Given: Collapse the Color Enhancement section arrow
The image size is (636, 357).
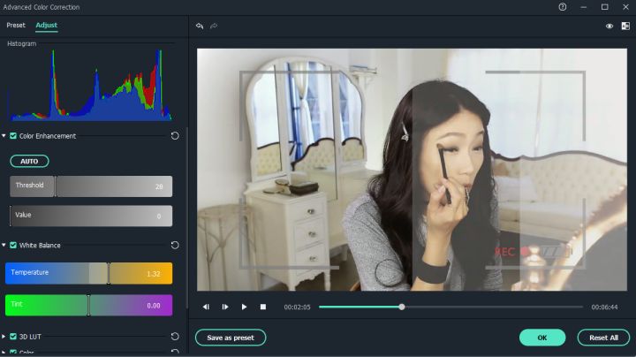Looking at the screenshot, I should click(4, 136).
